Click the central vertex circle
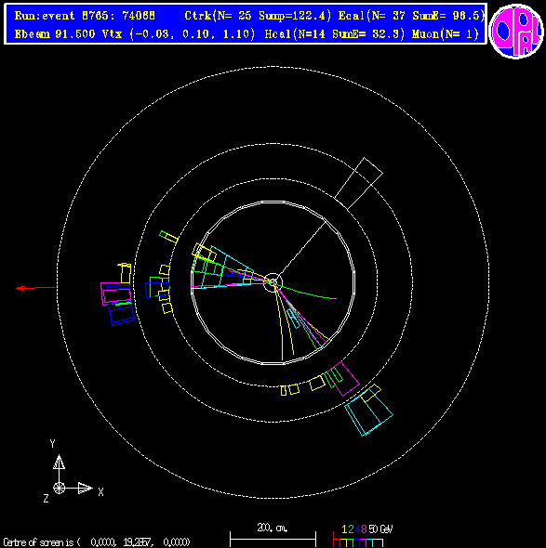Image resolution: width=546 pixels, height=548 pixels. coord(273,282)
